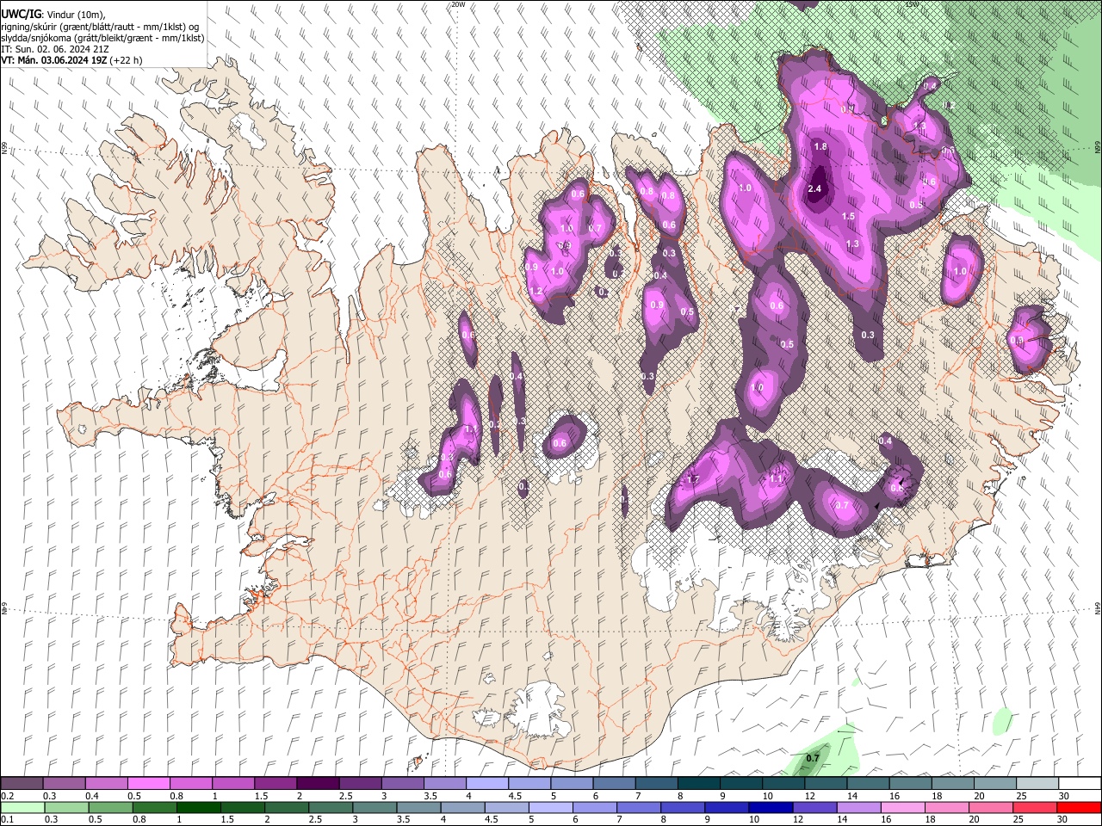Select the dark purple 2 swatch, upper row
Image resolution: width=1102 pixels, height=826 pixels.
coord(317,784)
